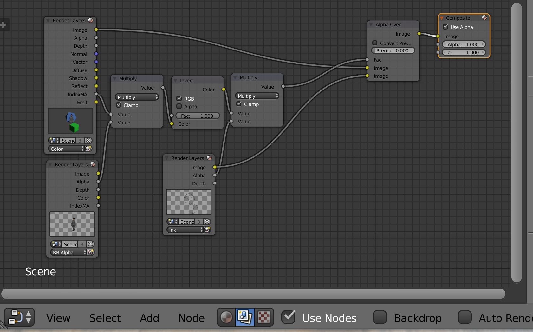The width and height of the screenshot is (533, 332).
Task: Open the Color render layer dropdown
Action: 66,149
